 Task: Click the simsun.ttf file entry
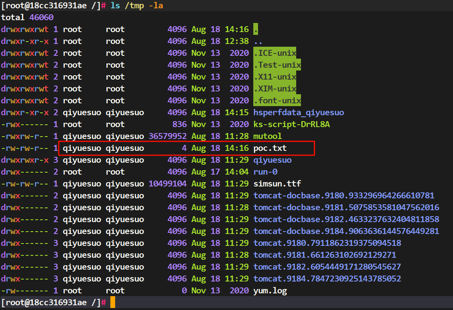click(x=277, y=184)
